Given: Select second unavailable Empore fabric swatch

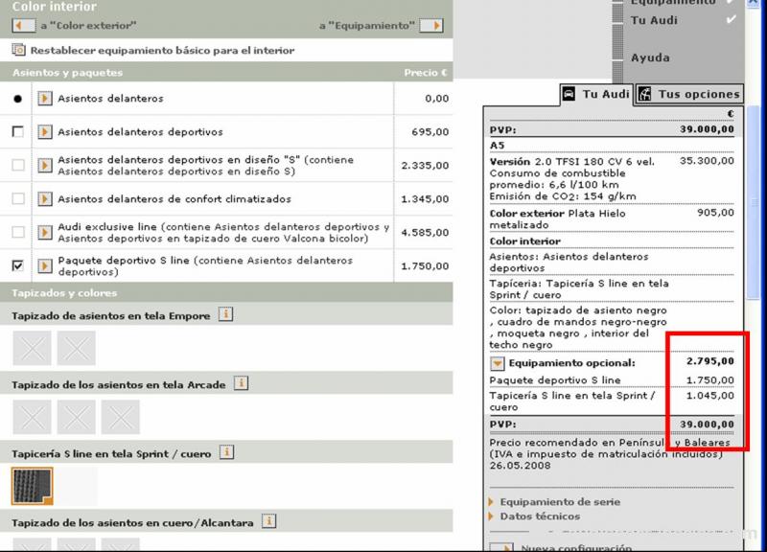Looking at the screenshot, I should (76, 348).
